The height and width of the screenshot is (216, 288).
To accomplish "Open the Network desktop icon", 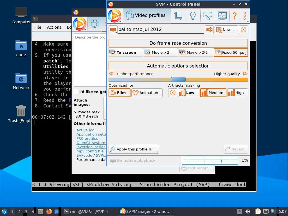I will 21,81.
